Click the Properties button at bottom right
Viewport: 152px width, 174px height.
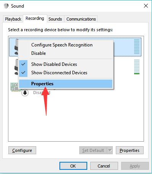pyautogui.click(x=130, y=150)
